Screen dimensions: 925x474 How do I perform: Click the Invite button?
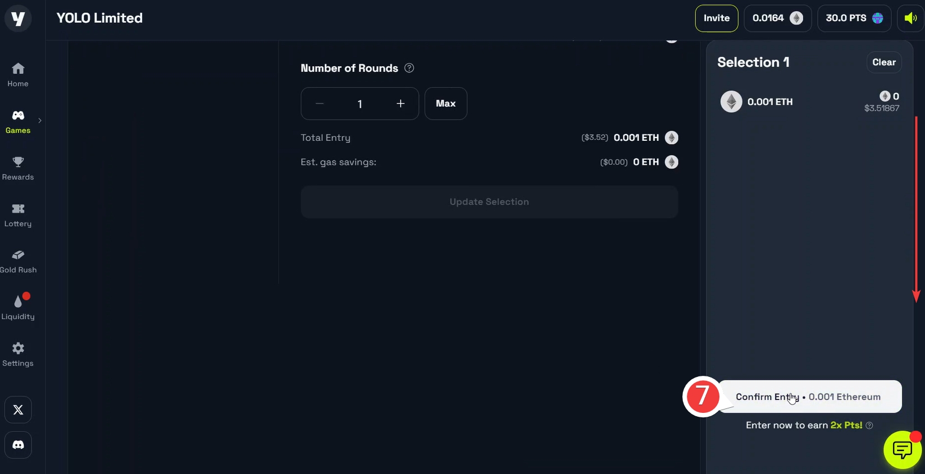tap(717, 19)
